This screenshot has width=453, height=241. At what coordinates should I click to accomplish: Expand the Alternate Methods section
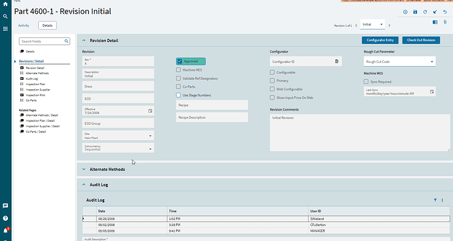[x=84, y=169]
